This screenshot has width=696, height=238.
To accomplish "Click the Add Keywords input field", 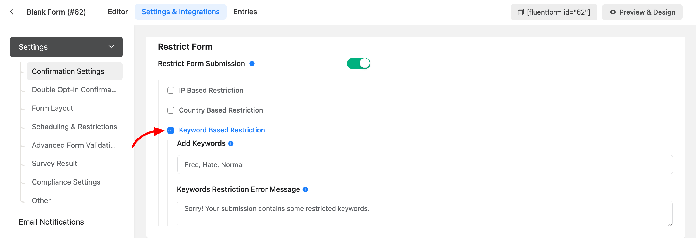I will click(x=425, y=164).
